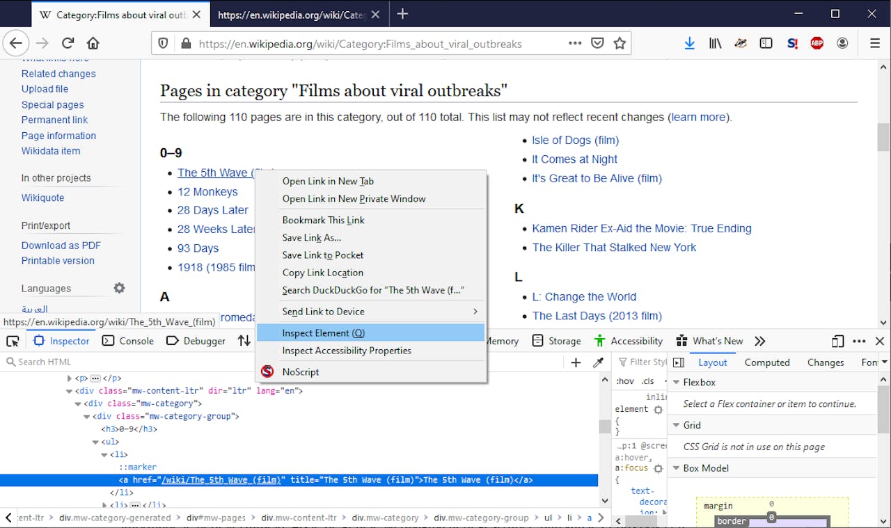Expand the p element node
This screenshot has width=891, height=528.
tap(70, 378)
